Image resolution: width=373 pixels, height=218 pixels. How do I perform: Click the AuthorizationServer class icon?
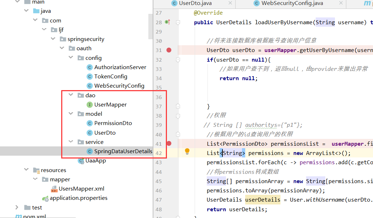[x=89, y=68]
